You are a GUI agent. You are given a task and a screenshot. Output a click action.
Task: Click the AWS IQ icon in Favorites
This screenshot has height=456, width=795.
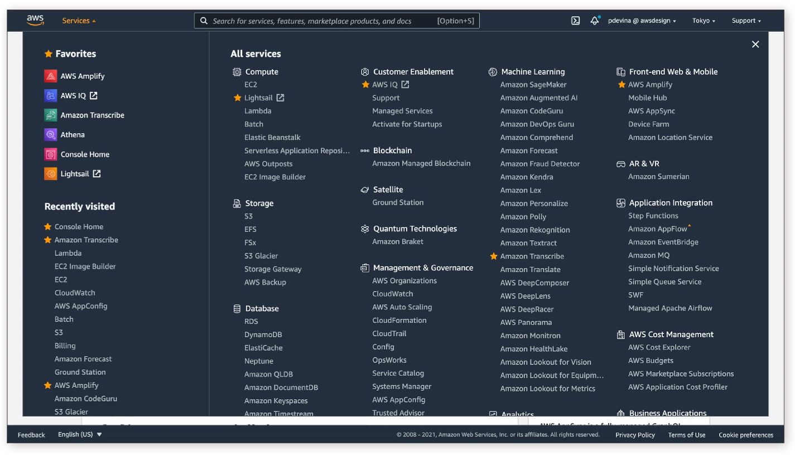(51, 95)
